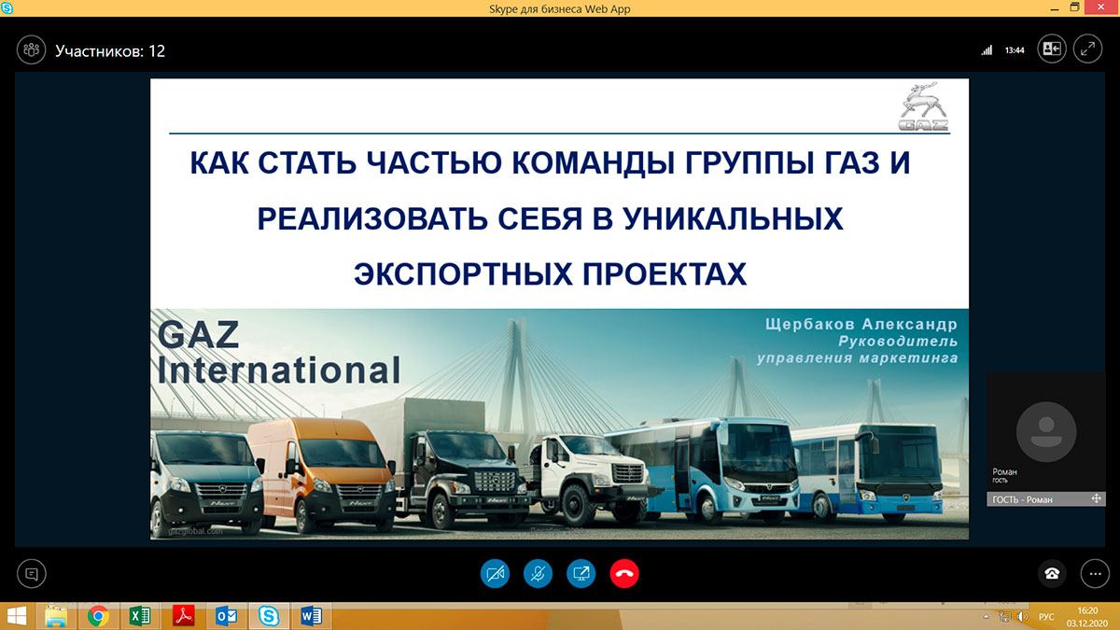Restore down the Skype window
Viewport: 1120px width, 630px height.
pyautogui.click(x=1074, y=7)
